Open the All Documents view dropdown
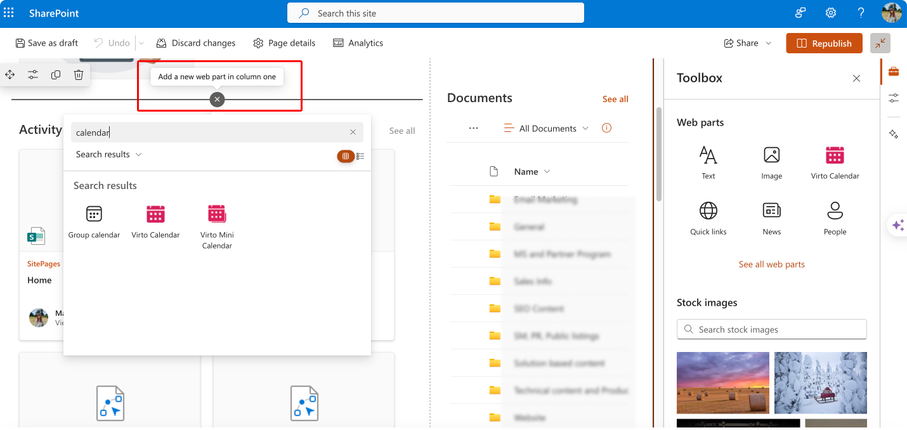The height and width of the screenshot is (430, 907). [x=546, y=128]
